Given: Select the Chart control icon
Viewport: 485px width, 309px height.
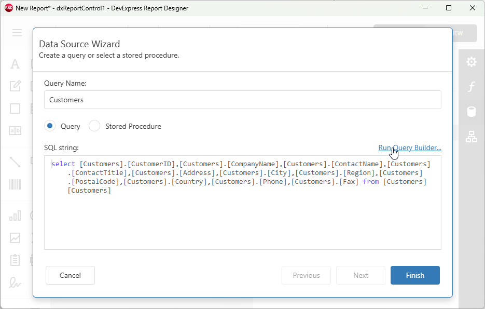Looking at the screenshot, I should click(15, 216).
